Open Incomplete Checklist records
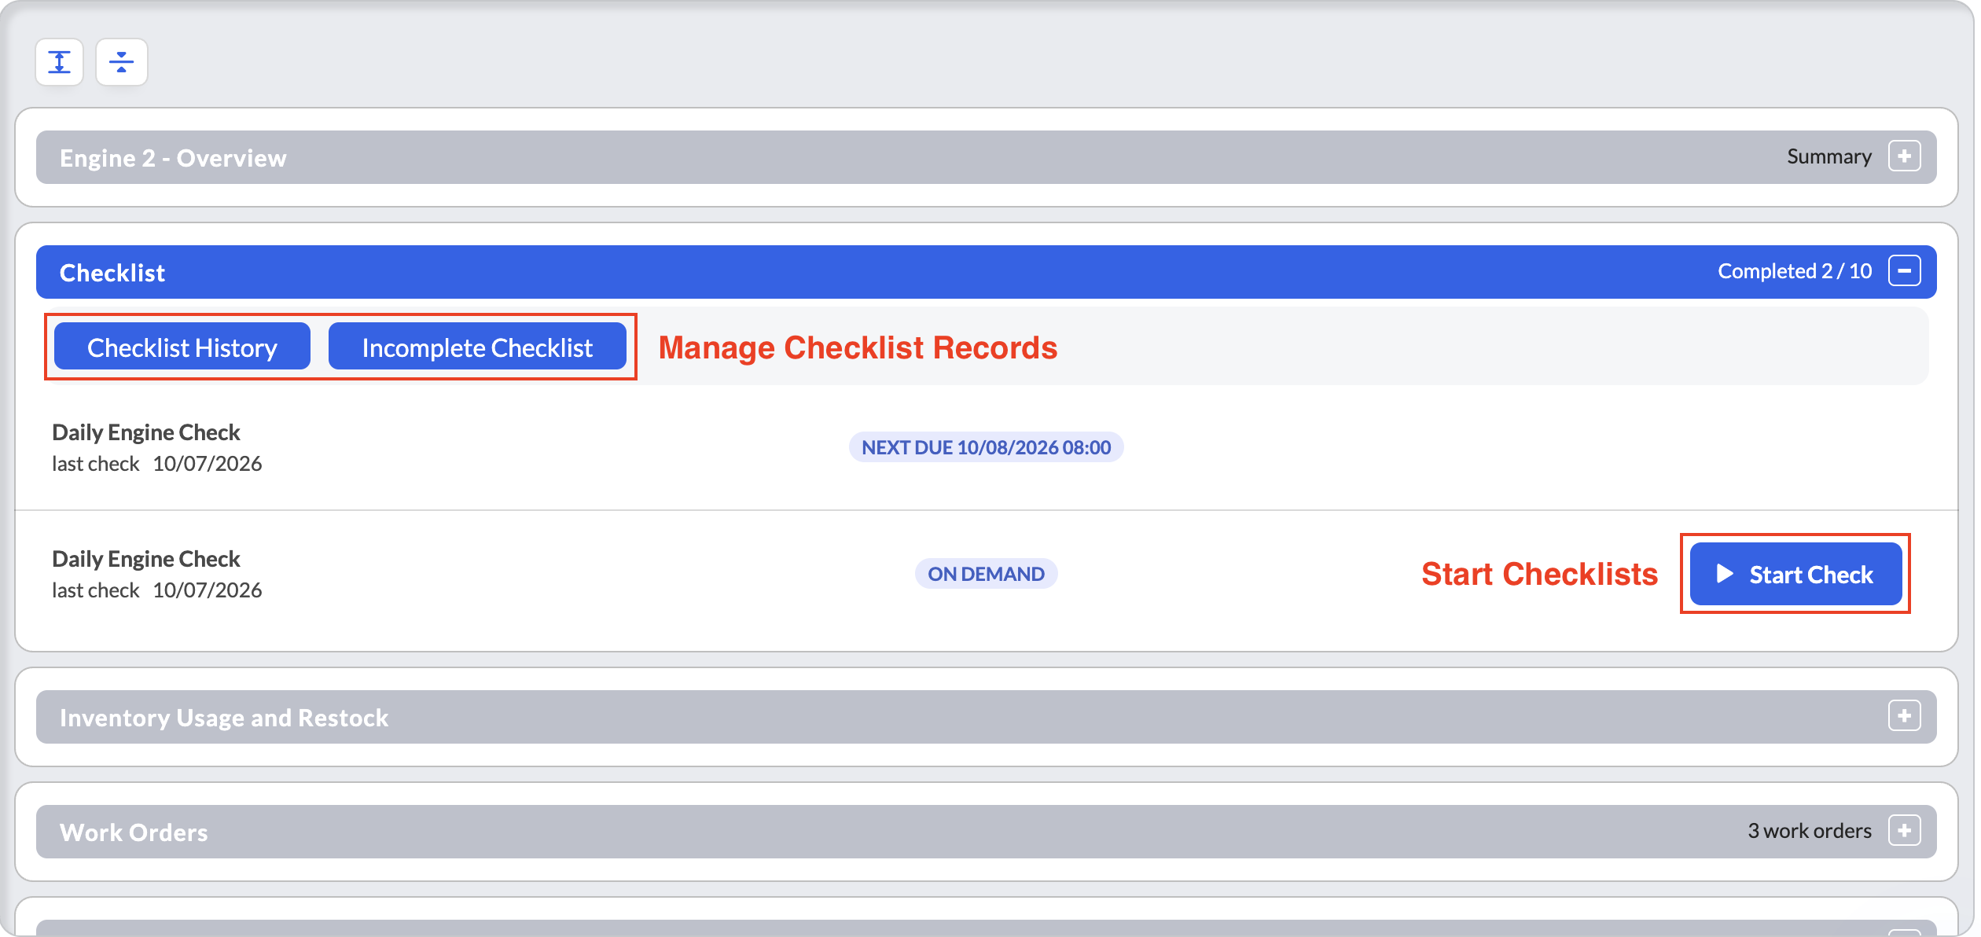Image resolution: width=1981 pixels, height=937 pixels. pyautogui.click(x=477, y=347)
